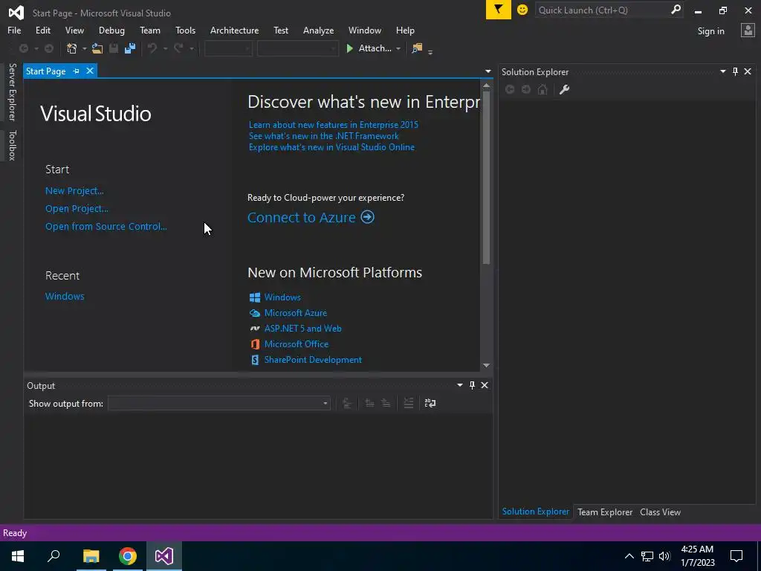Open the recent Windows project link

[65, 296]
